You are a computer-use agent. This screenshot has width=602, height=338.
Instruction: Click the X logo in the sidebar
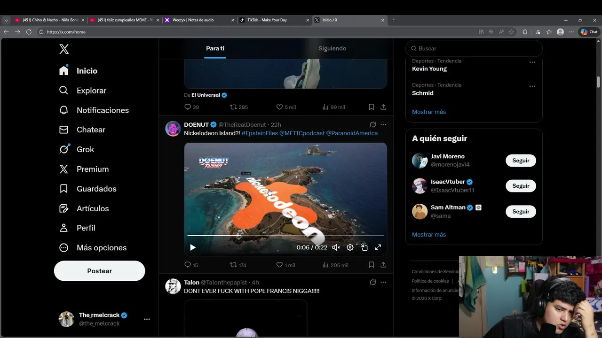(64, 49)
